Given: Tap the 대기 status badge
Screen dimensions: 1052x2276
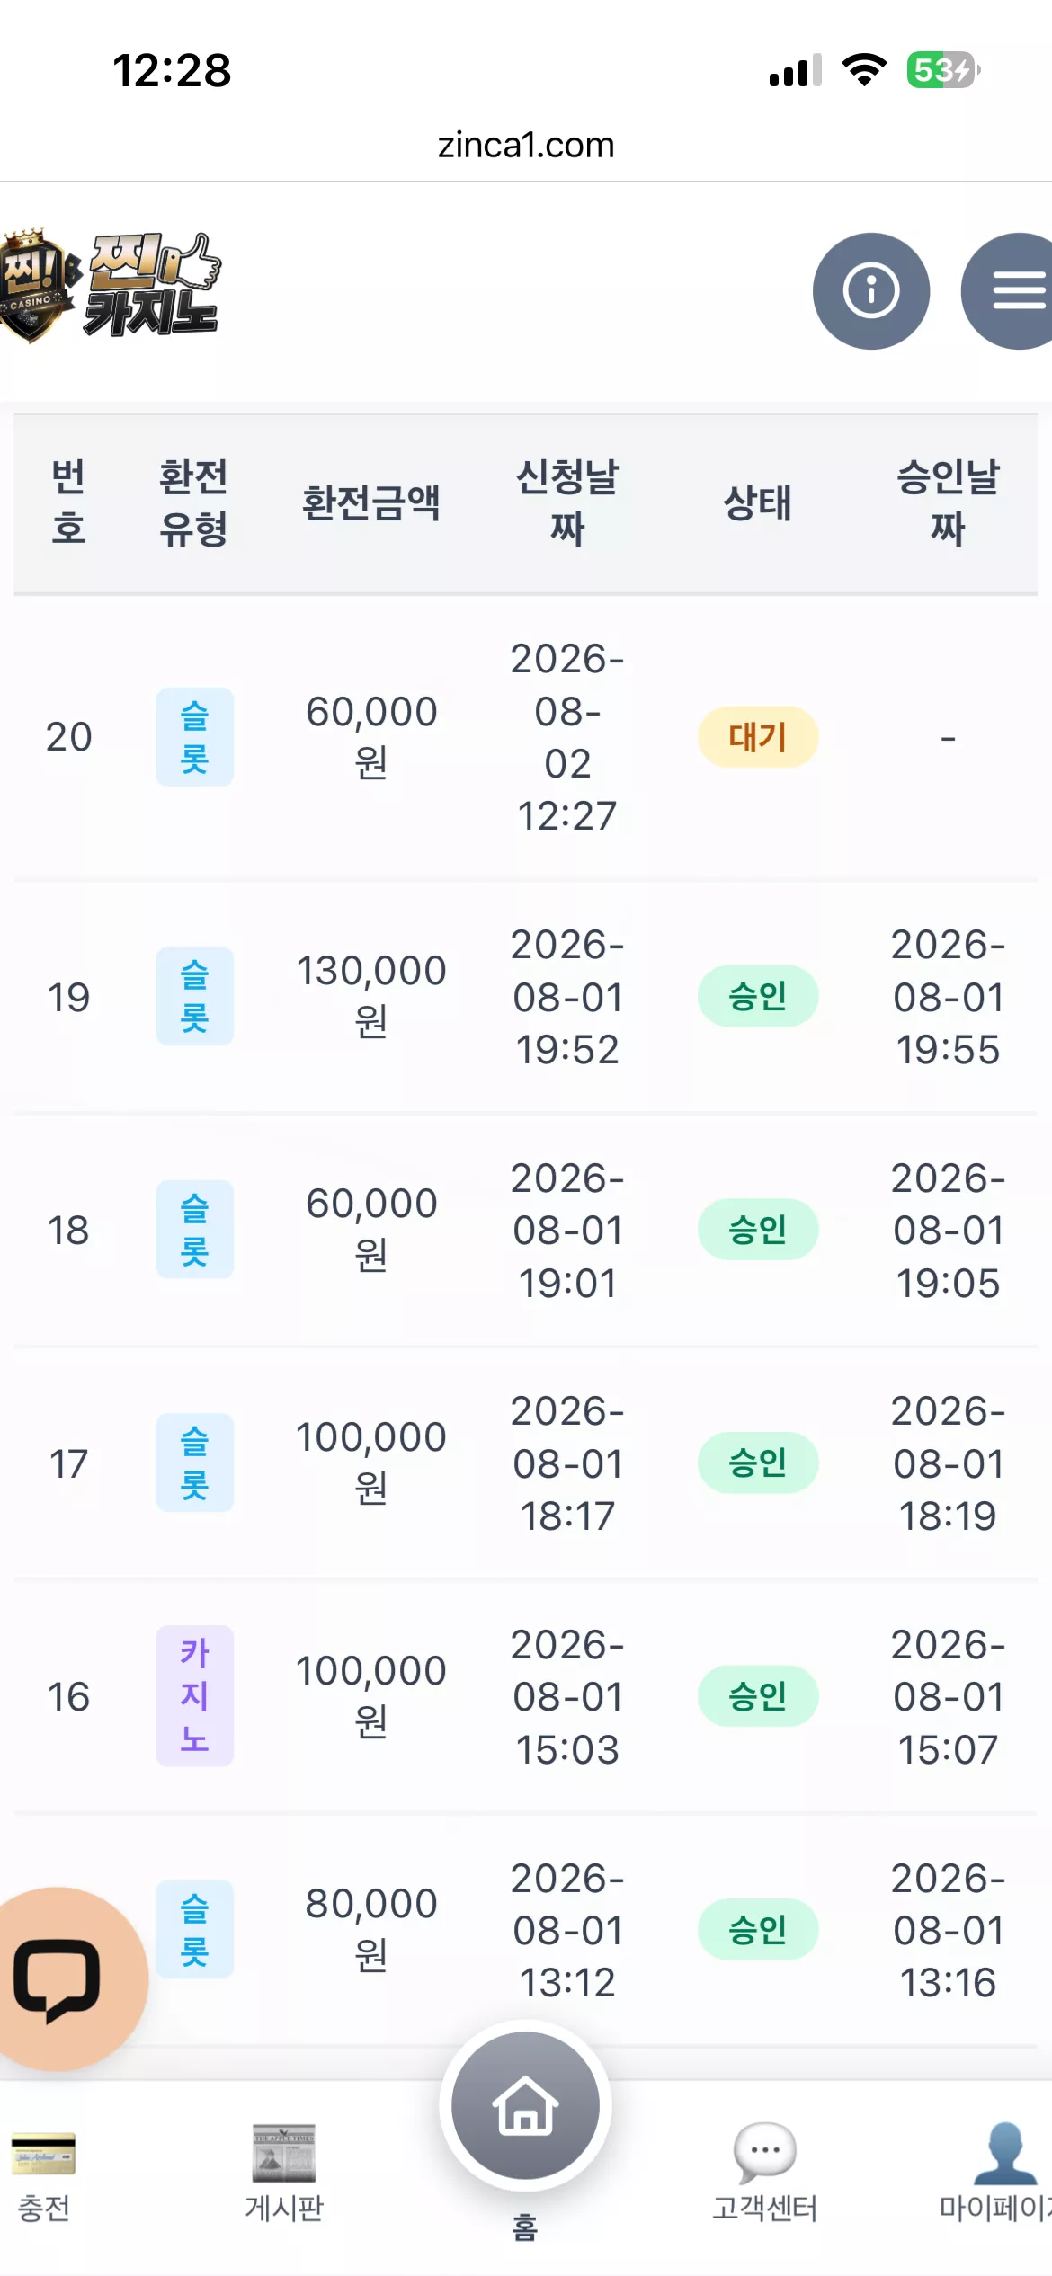Looking at the screenshot, I should pyautogui.click(x=758, y=737).
